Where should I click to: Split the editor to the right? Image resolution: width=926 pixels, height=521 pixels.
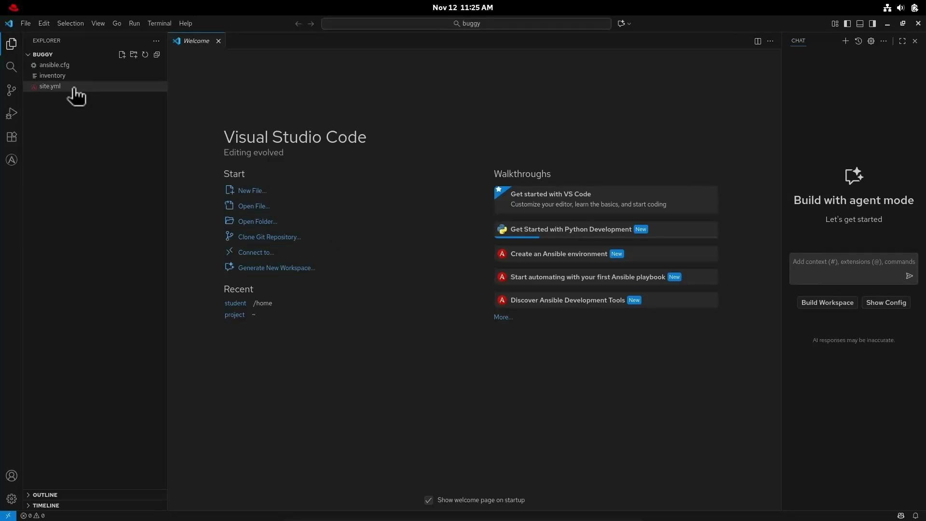[x=758, y=41]
